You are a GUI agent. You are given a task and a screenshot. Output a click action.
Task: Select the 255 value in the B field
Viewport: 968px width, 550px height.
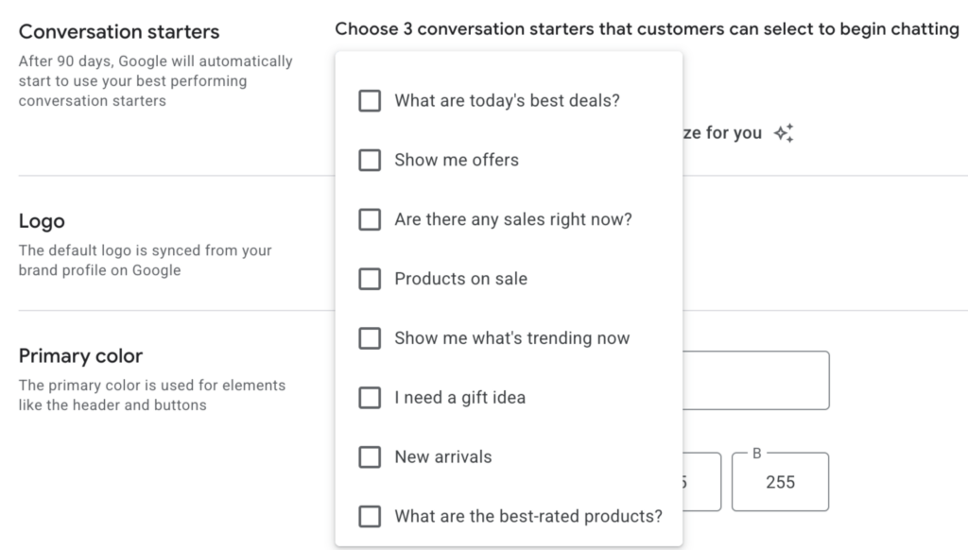780,482
